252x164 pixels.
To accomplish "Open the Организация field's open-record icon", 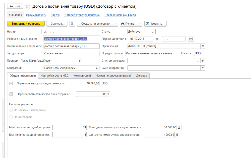I will (203, 46).
